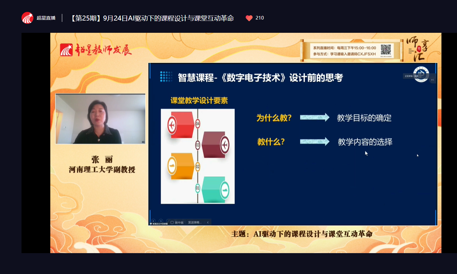Click the 发送弹幕 input field

tap(195, 223)
